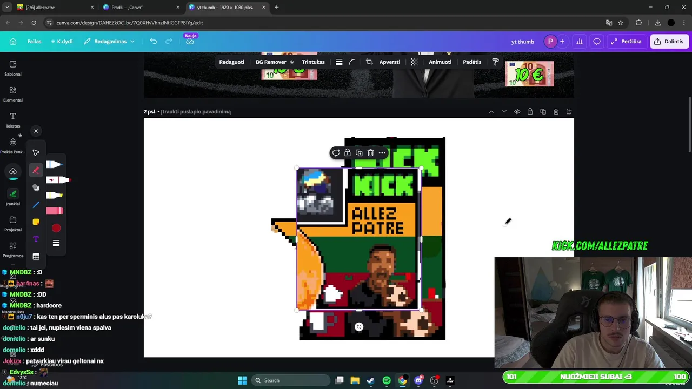Select the shapes tool in draw toolbar
This screenshot has height=389, width=692.
click(36, 187)
